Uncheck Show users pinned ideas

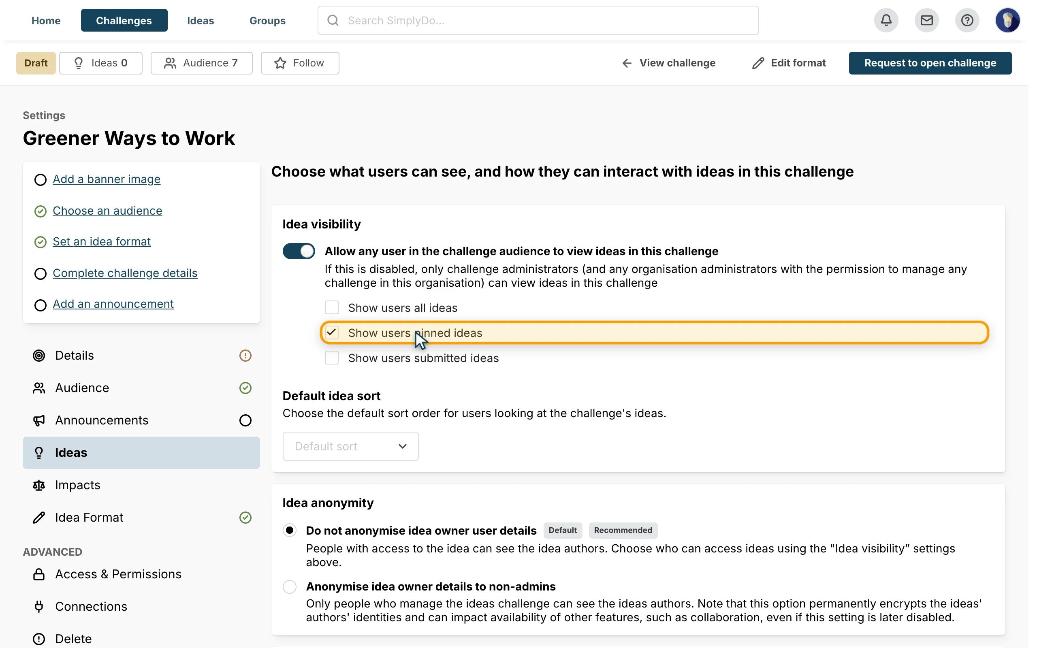pyautogui.click(x=332, y=333)
